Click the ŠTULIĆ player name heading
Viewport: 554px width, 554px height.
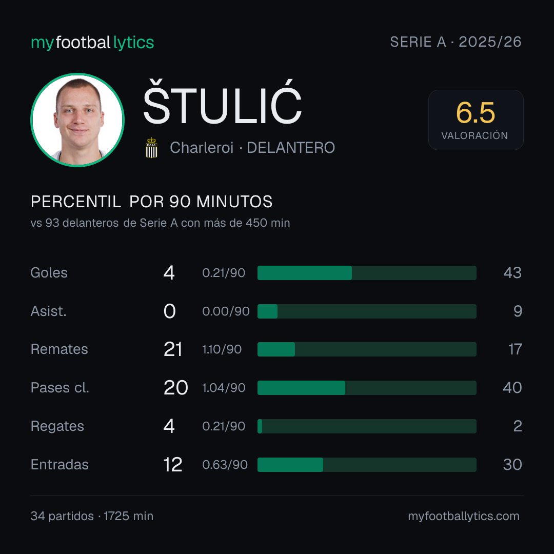222,103
